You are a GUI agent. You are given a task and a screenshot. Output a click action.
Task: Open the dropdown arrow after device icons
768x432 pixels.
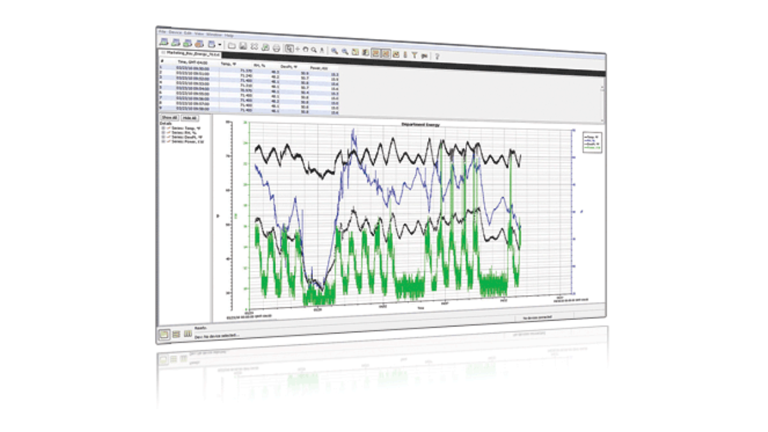[x=220, y=45]
